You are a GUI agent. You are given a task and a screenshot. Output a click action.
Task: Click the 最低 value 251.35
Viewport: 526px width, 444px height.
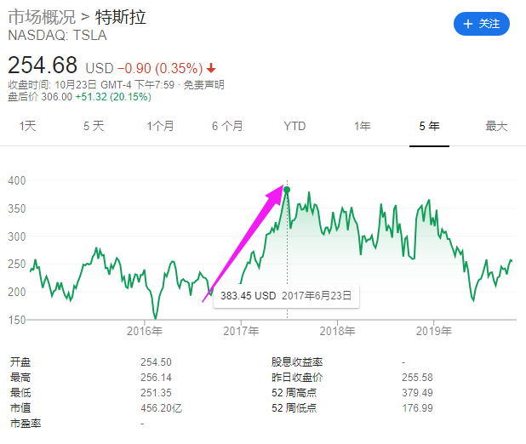[x=156, y=393]
